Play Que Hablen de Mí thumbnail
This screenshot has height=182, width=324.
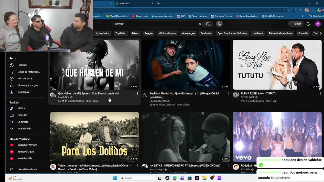94,65
